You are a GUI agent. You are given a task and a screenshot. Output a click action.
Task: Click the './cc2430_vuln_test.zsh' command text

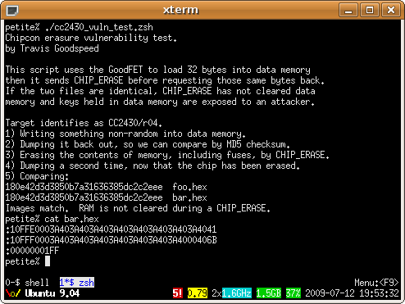tap(99, 27)
